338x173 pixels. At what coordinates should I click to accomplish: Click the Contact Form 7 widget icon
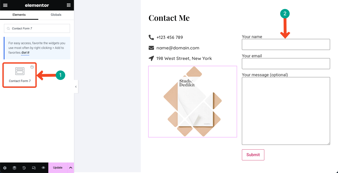point(20,71)
